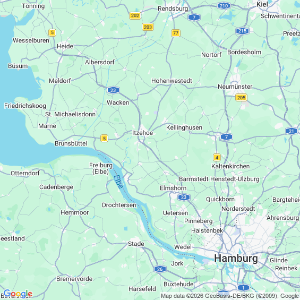Click the yellow route 4 shield near Kaltenkirchen

[217, 158]
